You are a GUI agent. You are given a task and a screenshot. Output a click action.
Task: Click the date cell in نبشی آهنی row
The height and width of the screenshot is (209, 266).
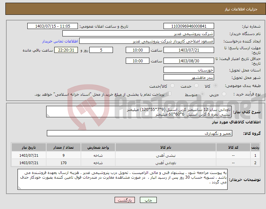[29, 155]
